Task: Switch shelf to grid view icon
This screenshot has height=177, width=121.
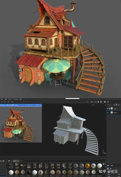Action: click(103, 164)
